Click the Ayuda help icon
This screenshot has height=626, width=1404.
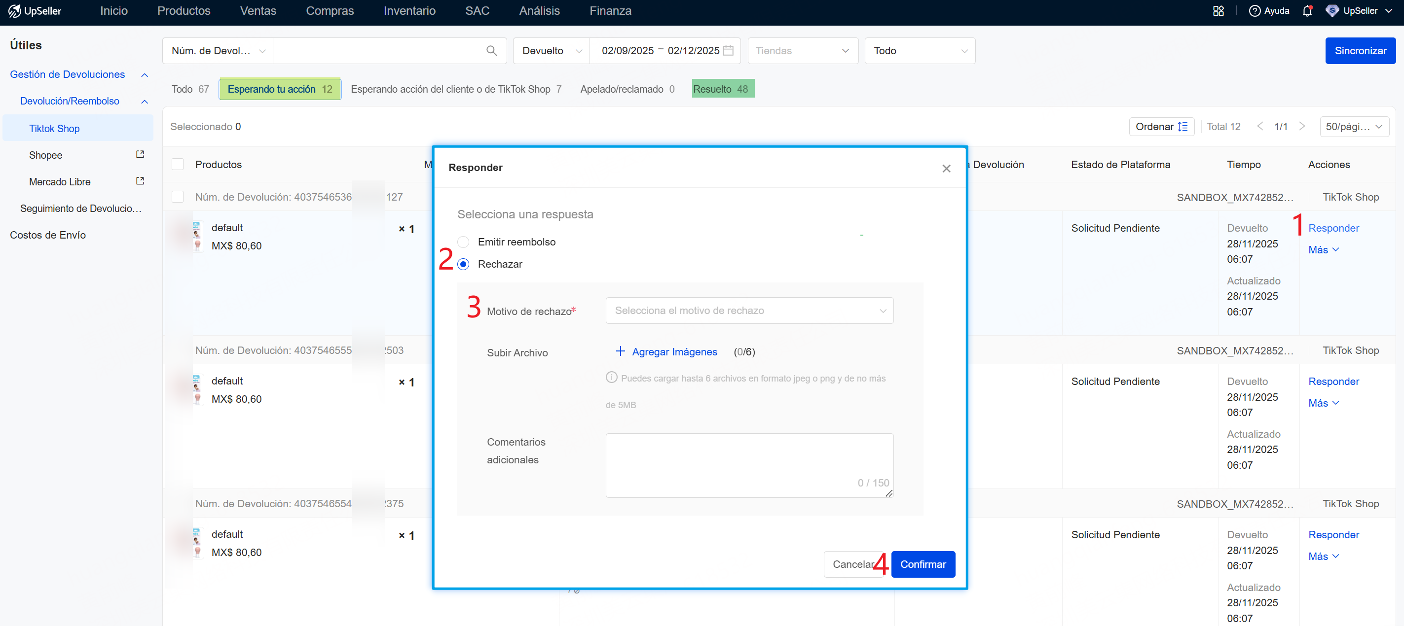(x=1254, y=11)
